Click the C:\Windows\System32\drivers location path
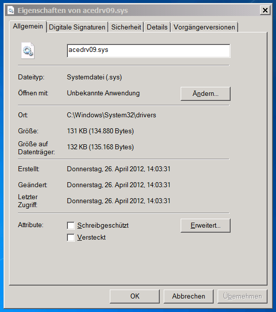This screenshot has width=276, height=312. pos(111,115)
